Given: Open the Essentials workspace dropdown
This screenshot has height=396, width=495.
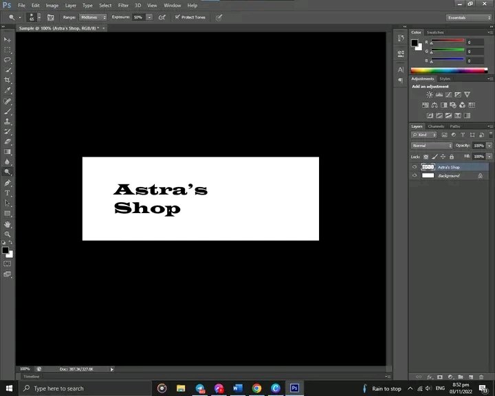Looking at the screenshot, I should [468, 18].
